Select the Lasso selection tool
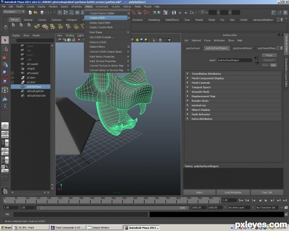The width and height of the screenshot is (289, 231). tap(5, 49)
